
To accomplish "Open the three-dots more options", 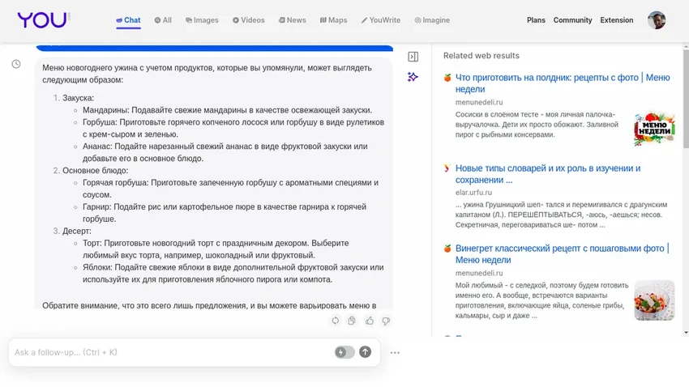I will pyautogui.click(x=395, y=352).
